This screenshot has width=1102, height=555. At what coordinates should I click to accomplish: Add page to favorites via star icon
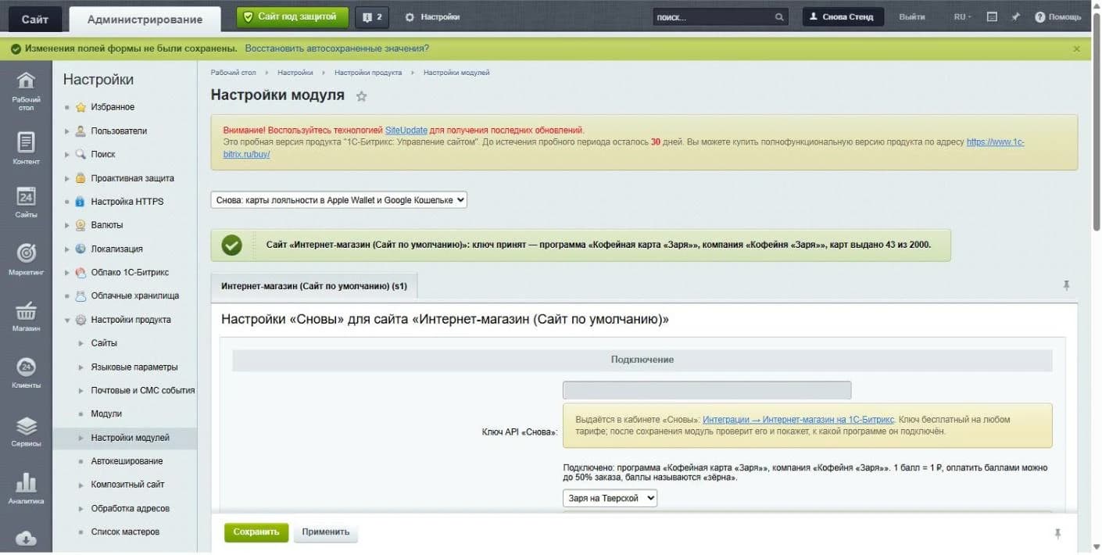[x=361, y=96]
